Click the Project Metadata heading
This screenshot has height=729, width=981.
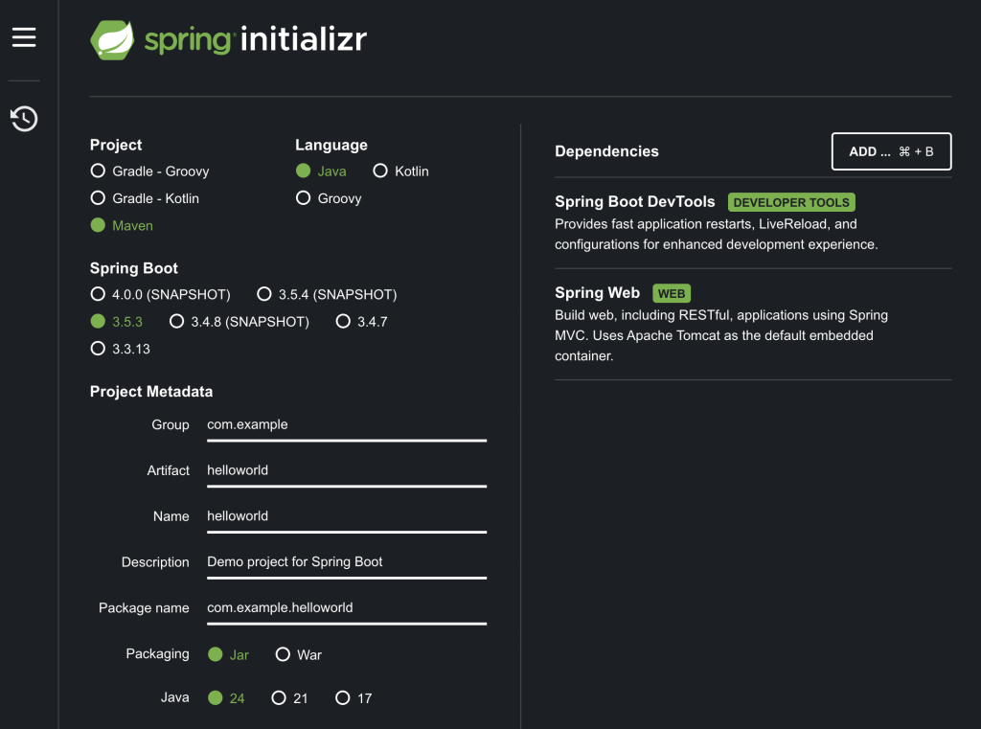(x=151, y=392)
